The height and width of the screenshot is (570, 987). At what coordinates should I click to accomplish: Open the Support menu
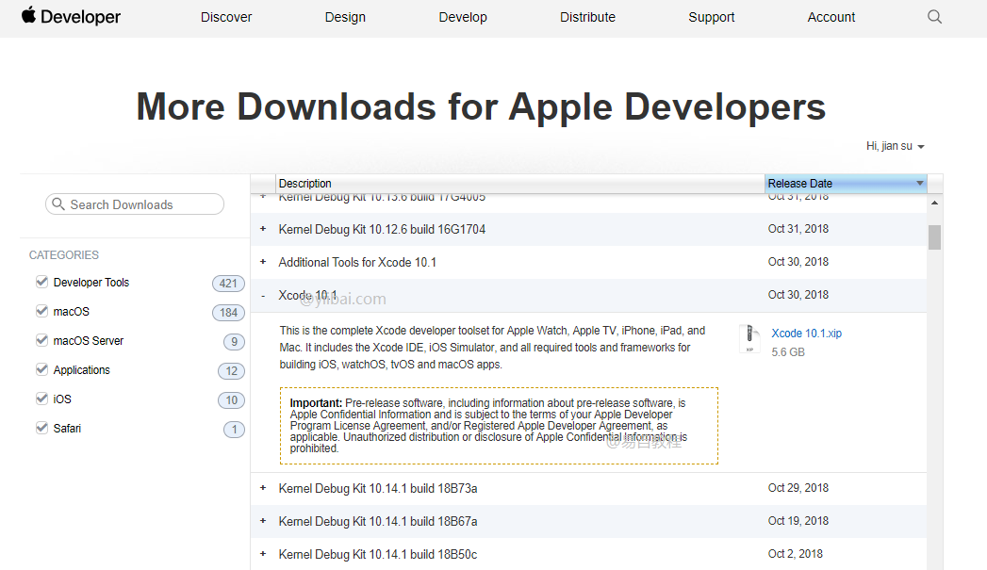(x=712, y=17)
